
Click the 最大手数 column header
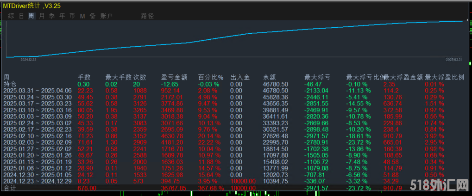118,78
